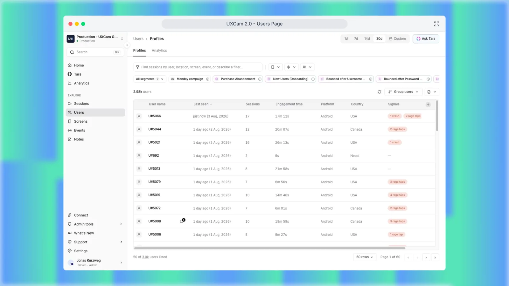The width and height of the screenshot is (509, 286).
Task: Open the device filter dropdown
Action: (x=275, y=67)
